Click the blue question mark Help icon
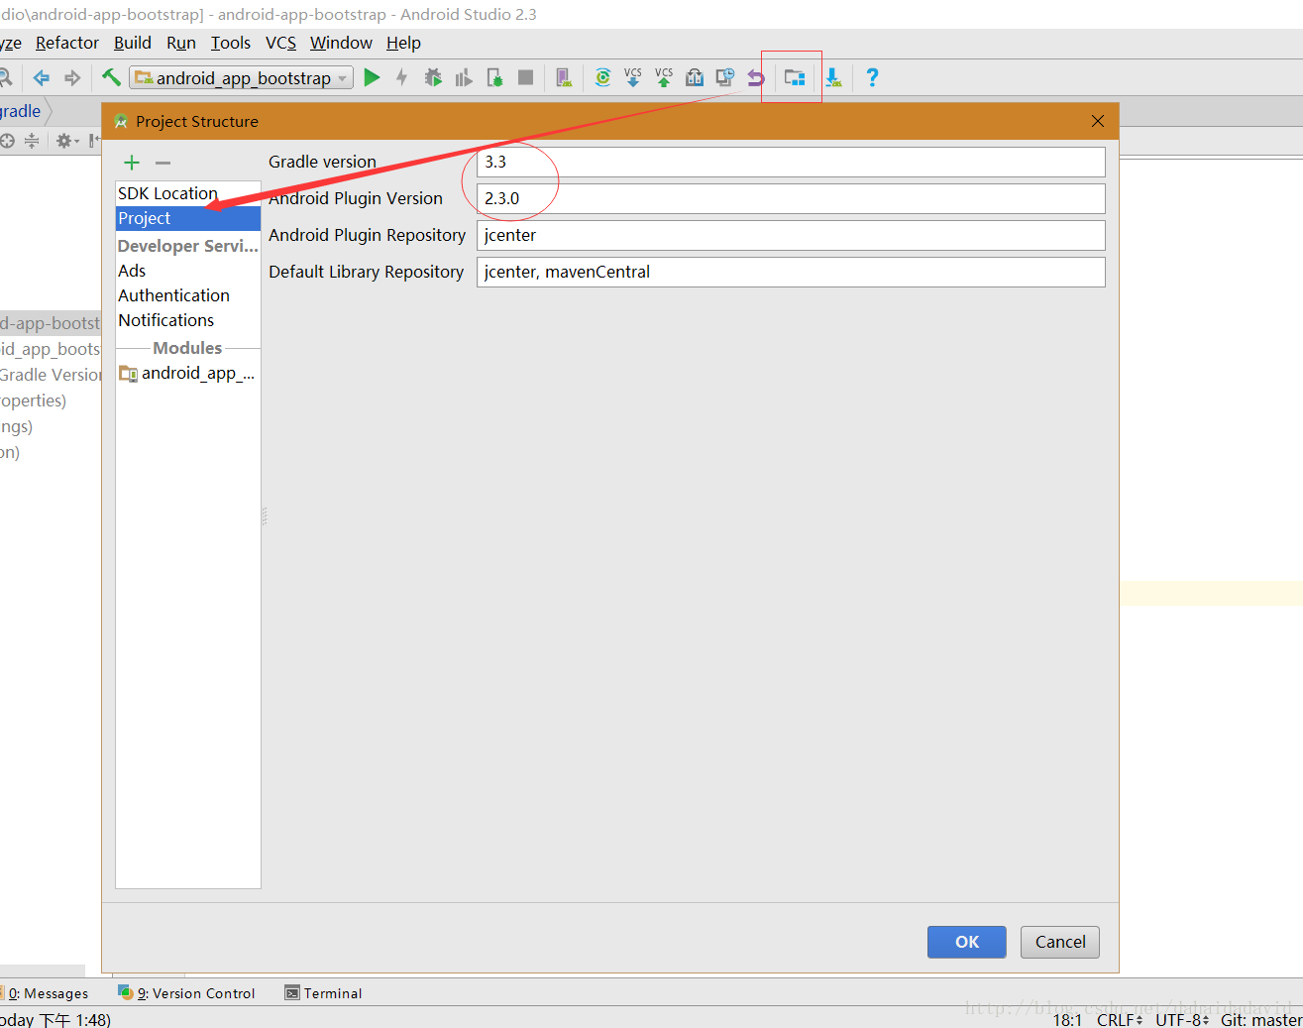This screenshot has width=1303, height=1028. tap(872, 77)
